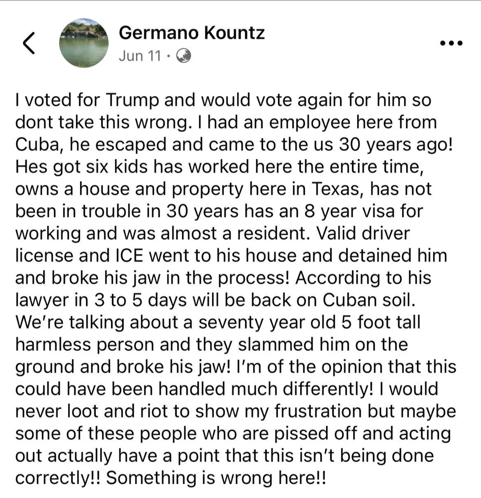
Task: Click the line ending 'back on Cuban soil.'
Action: coord(215,300)
